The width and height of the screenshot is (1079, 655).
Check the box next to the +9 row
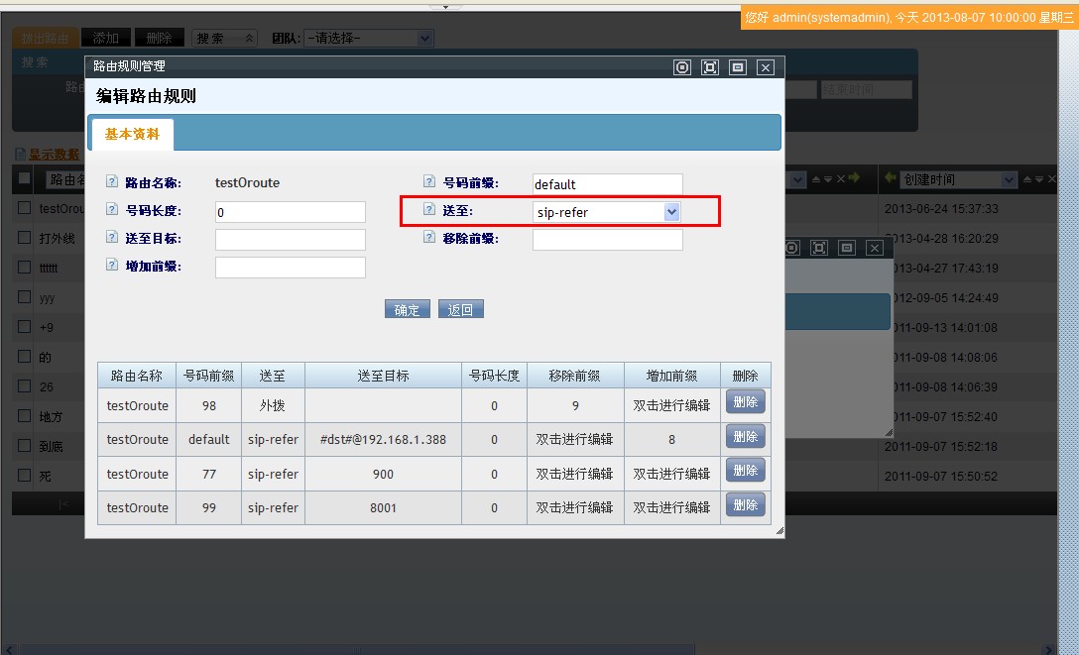(x=25, y=326)
